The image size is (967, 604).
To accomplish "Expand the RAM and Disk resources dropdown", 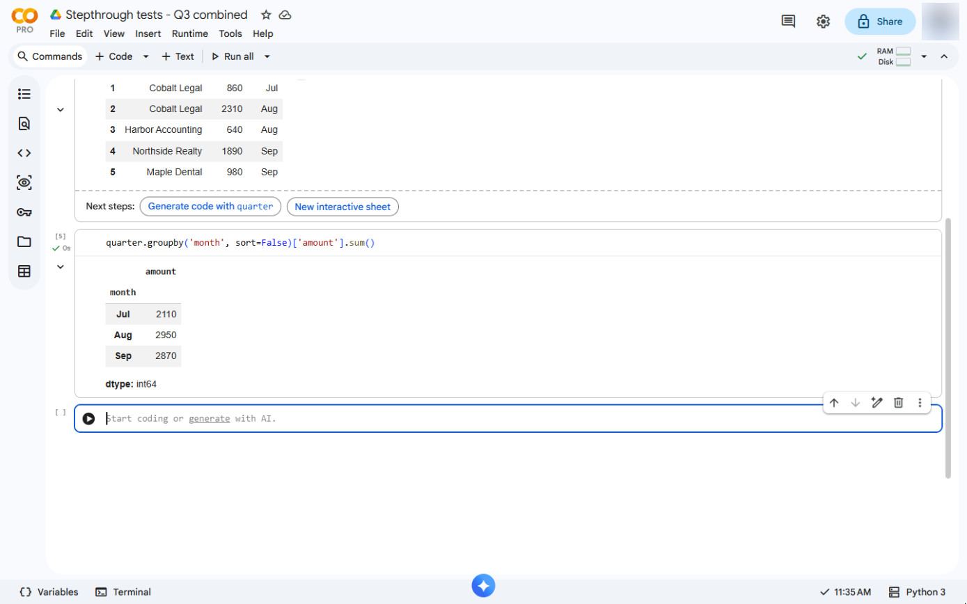I will (x=924, y=56).
